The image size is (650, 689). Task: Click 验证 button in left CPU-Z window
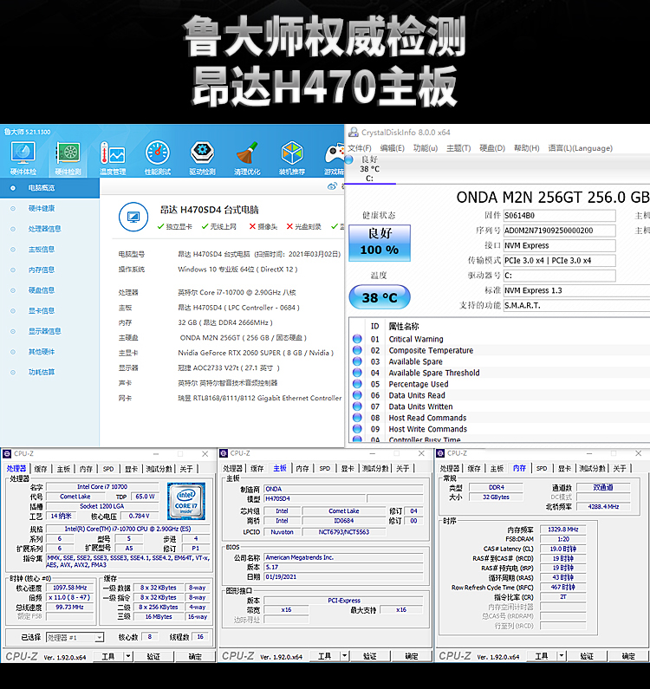tap(153, 656)
